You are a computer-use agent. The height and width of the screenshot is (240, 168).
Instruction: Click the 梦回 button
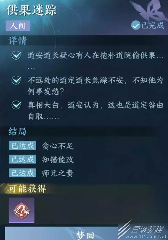click(85, 234)
